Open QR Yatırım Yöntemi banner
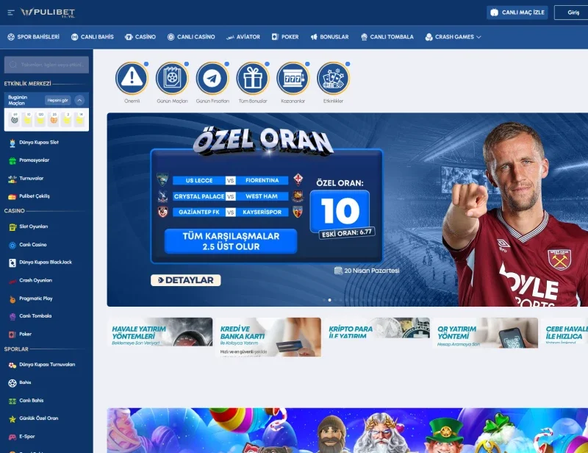This screenshot has width=588, height=453. (x=486, y=333)
